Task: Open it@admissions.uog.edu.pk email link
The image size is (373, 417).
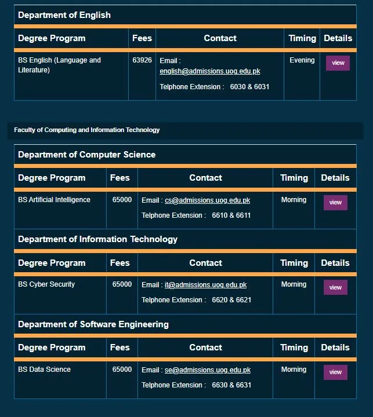Action: coord(206,285)
